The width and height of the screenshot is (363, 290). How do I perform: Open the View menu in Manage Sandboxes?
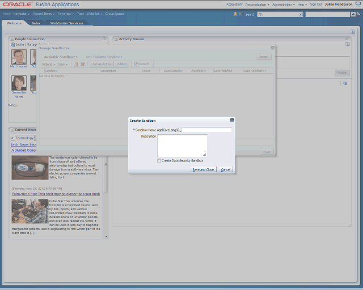[x=63, y=65]
